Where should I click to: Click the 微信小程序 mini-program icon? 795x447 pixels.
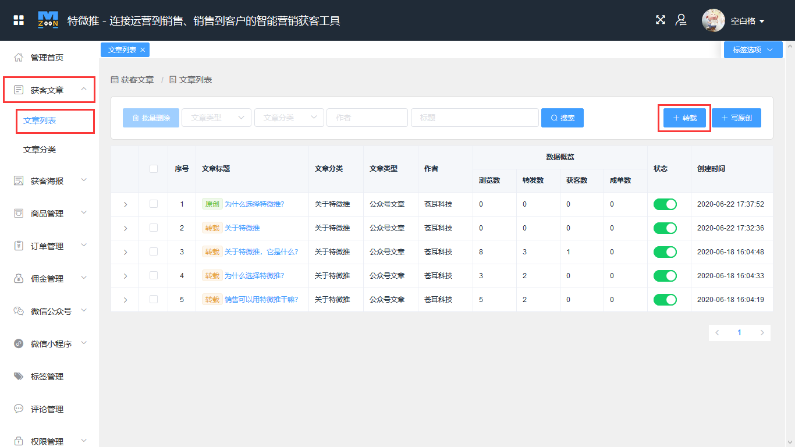(19, 344)
